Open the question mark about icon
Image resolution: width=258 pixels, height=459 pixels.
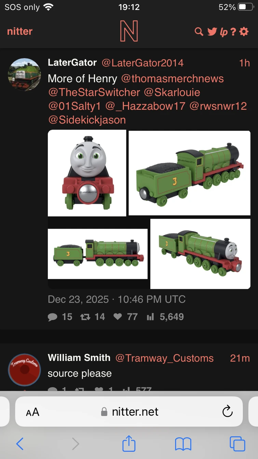(233, 32)
